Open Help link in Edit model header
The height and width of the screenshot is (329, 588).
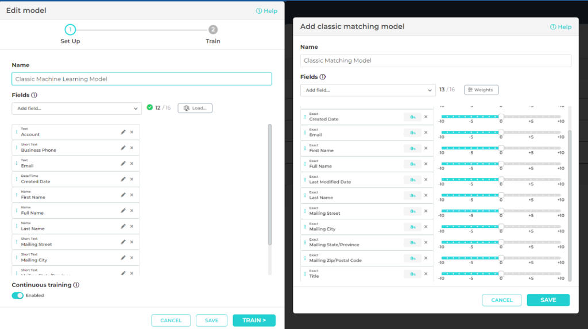tap(266, 11)
